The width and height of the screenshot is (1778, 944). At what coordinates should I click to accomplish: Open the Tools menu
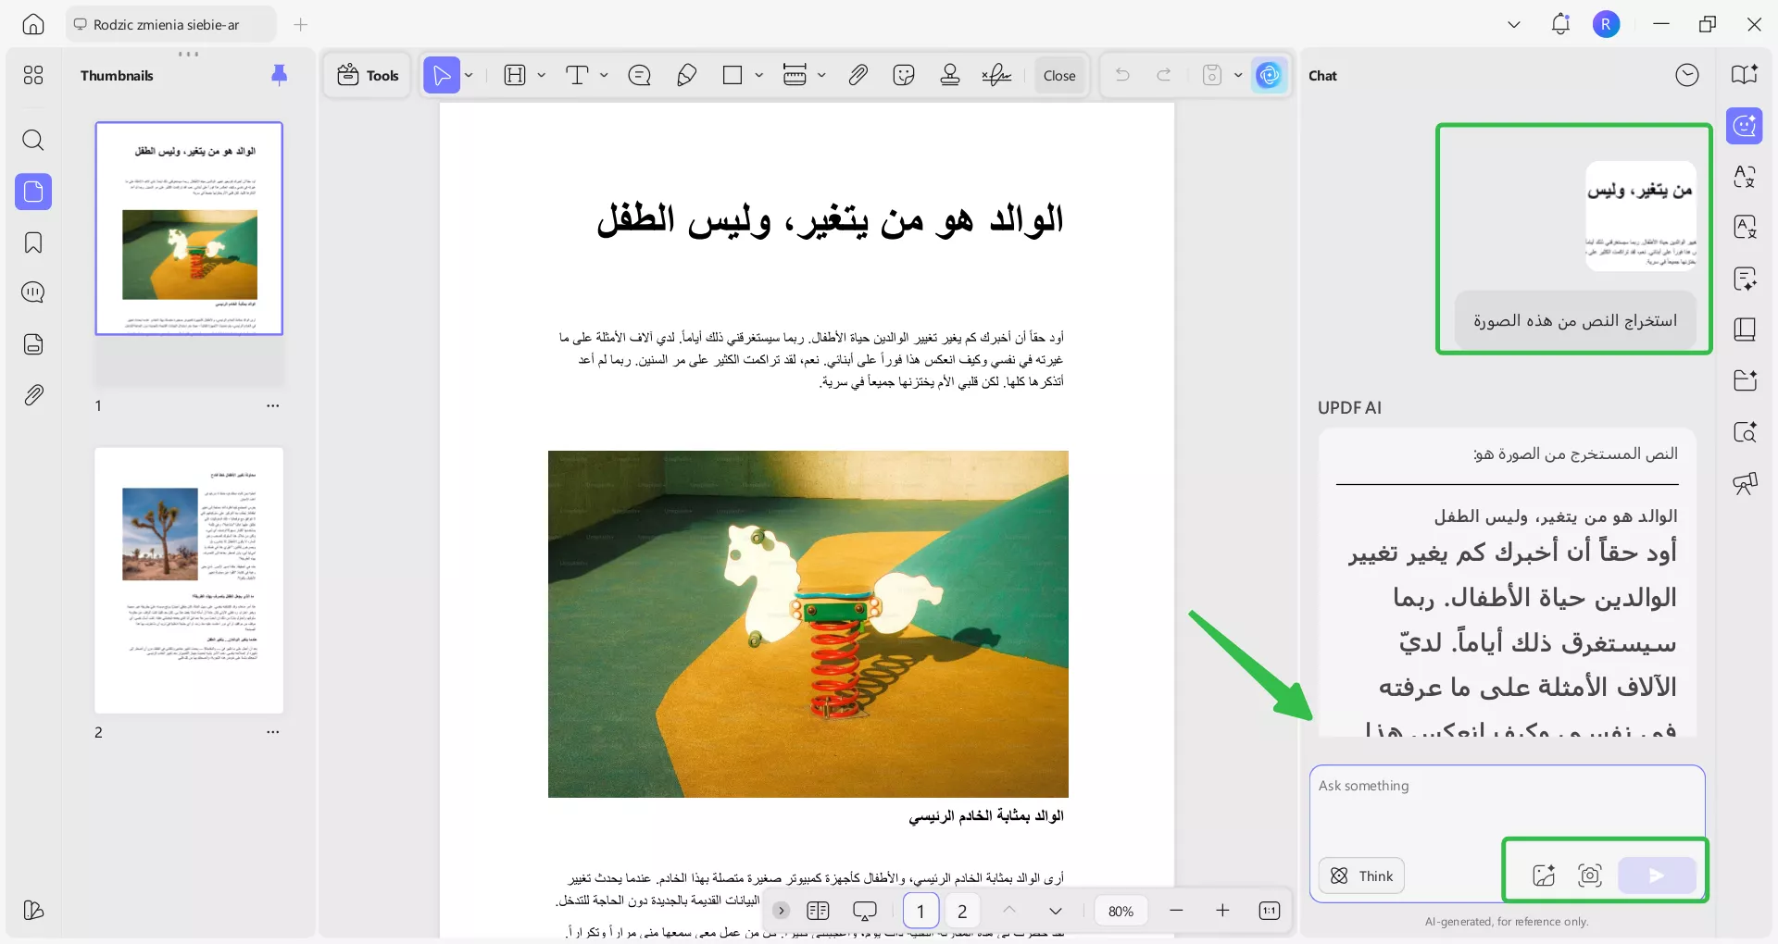click(x=367, y=75)
